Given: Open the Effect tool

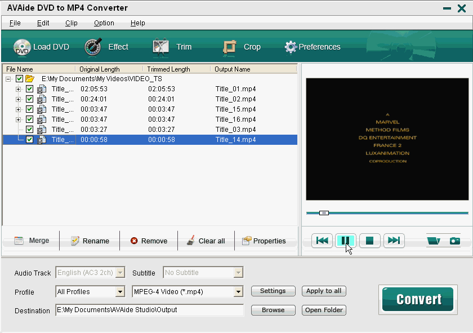Looking at the screenshot, I should pos(93,47).
